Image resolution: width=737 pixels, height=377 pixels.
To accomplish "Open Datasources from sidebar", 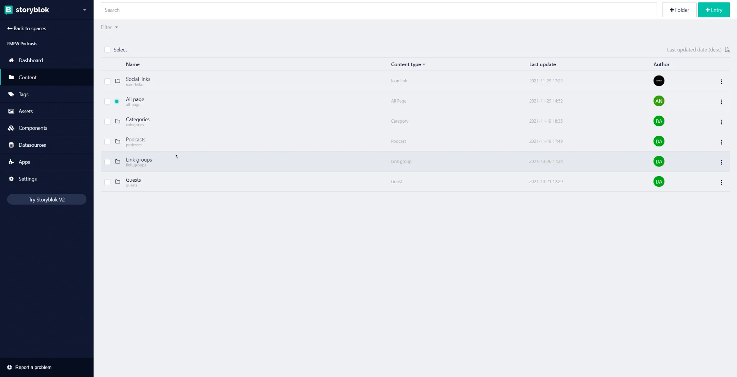I will coord(47,145).
